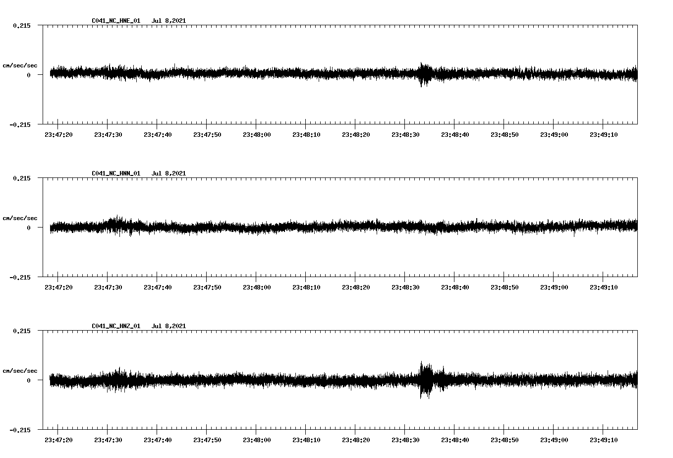Click 23:48:10 time label on HNN plot
The height and width of the screenshot is (458, 673).
coord(306,287)
